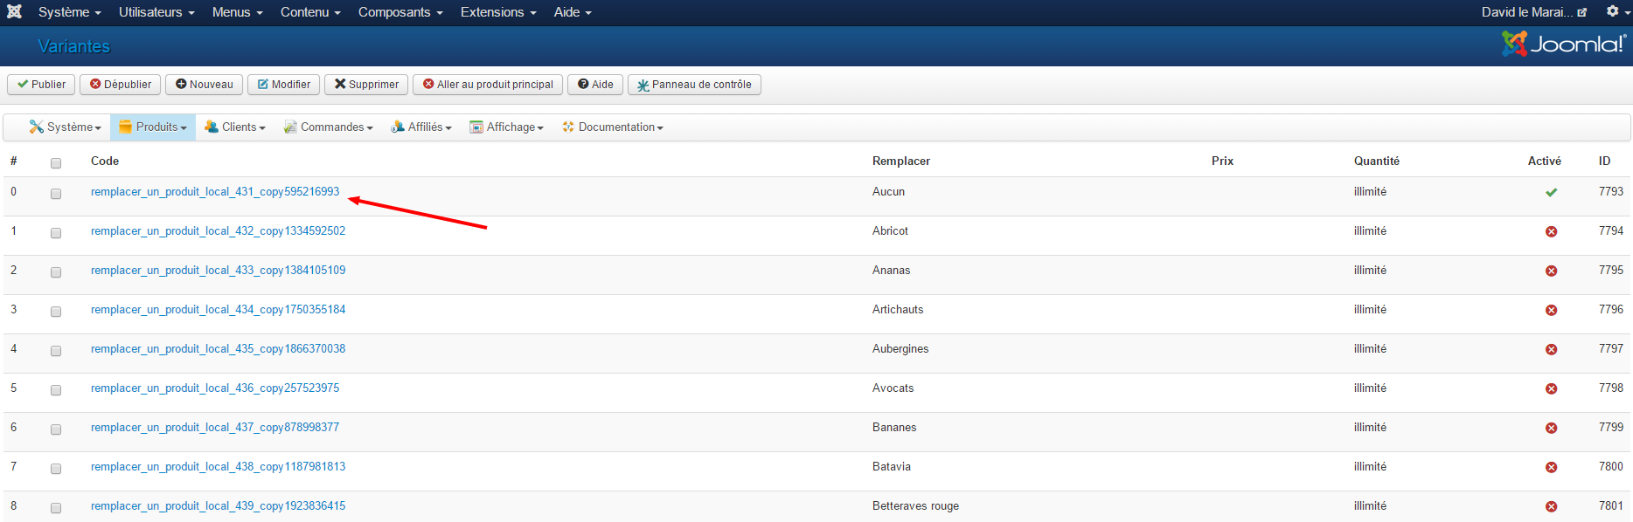Enable the Abricot variant via red status icon
This screenshot has width=1633, height=522.
(1551, 231)
